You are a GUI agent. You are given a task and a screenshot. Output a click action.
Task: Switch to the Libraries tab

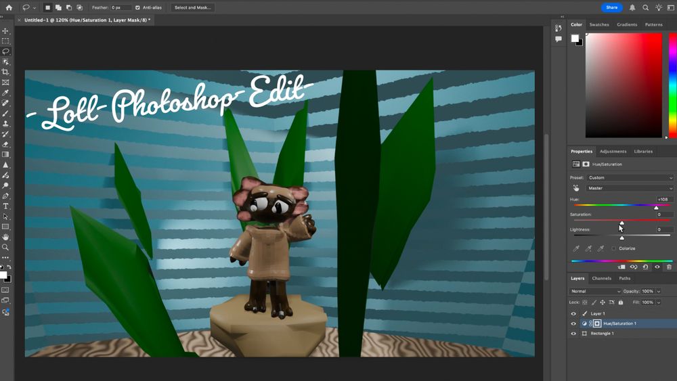click(643, 152)
